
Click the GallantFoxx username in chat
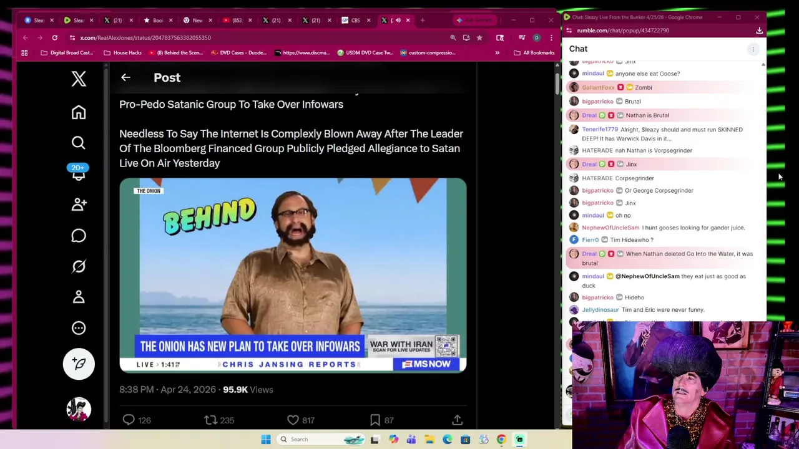[598, 87]
